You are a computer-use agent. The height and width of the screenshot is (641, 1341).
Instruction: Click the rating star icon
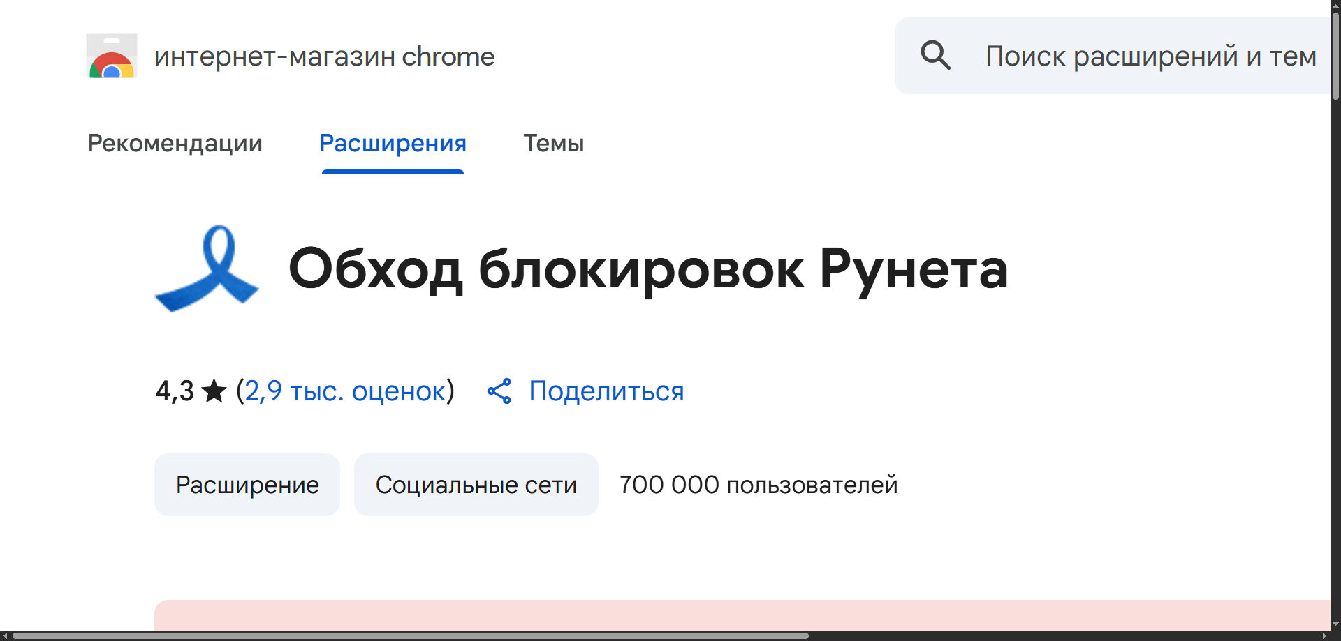(x=214, y=391)
